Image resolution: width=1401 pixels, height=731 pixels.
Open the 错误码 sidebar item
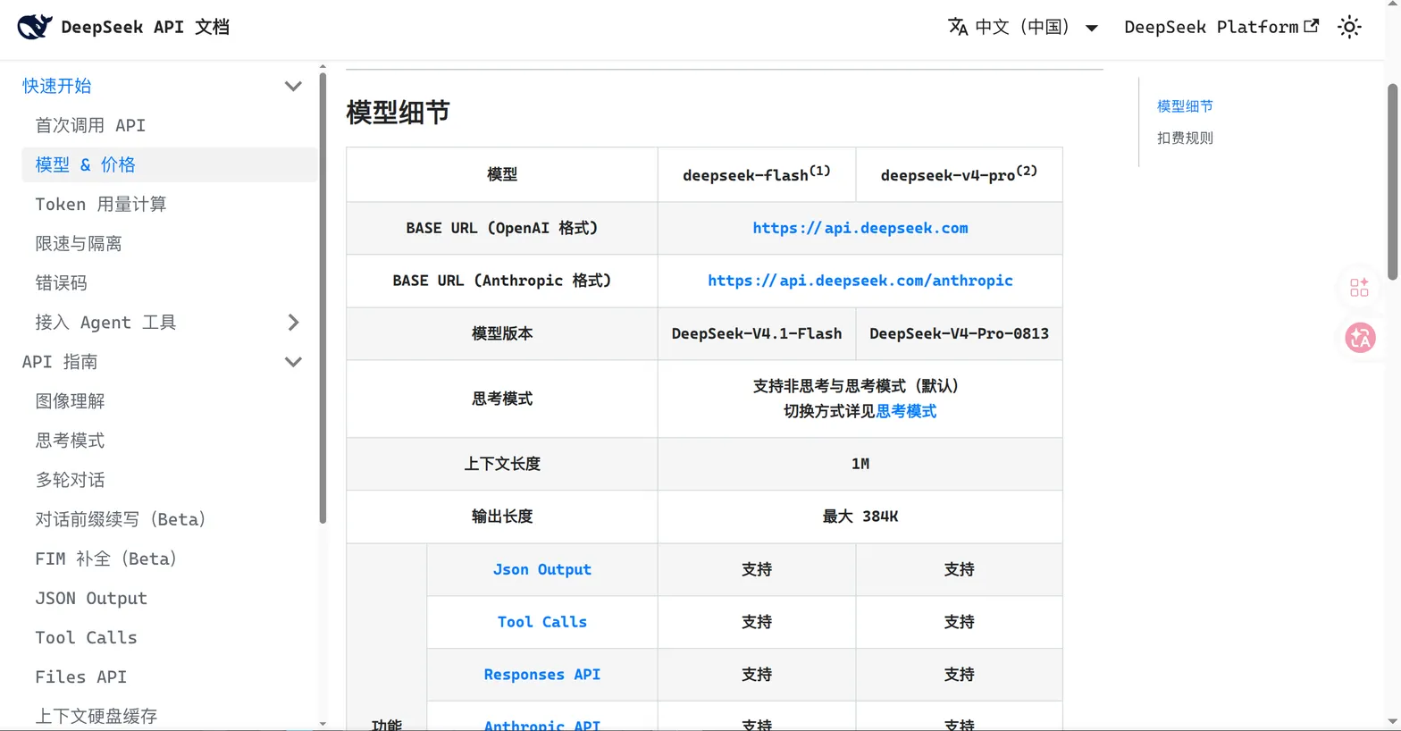pos(61,282)
